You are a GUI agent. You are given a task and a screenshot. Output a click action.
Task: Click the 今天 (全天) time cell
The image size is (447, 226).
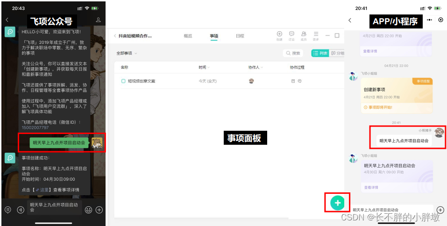[208, 81]
